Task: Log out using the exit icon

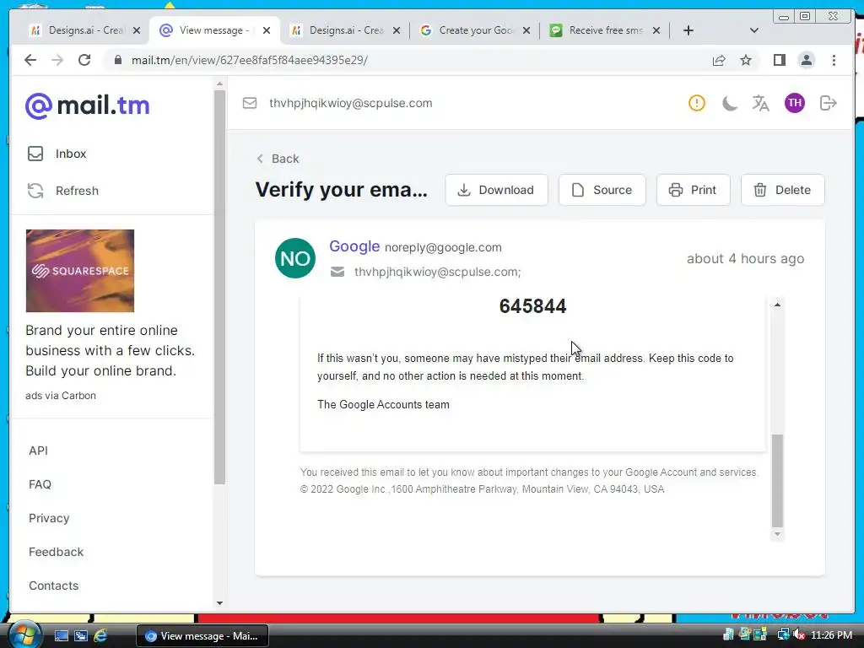Action: tap(829, 103)
